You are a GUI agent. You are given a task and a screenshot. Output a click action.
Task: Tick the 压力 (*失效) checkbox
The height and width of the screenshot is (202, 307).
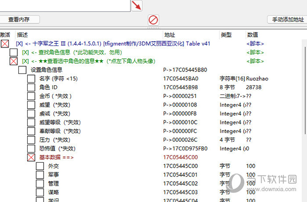[x=31, y=140]
